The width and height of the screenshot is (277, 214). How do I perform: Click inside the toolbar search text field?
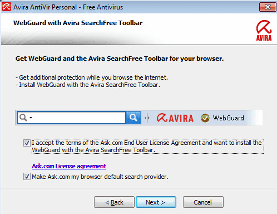79,118
